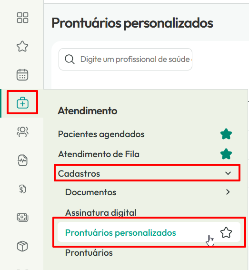Image resolution: width=249 pixels, height=270 pixels.
Task: Open the box inventory icon in sidebar
Action: point(22,246)
